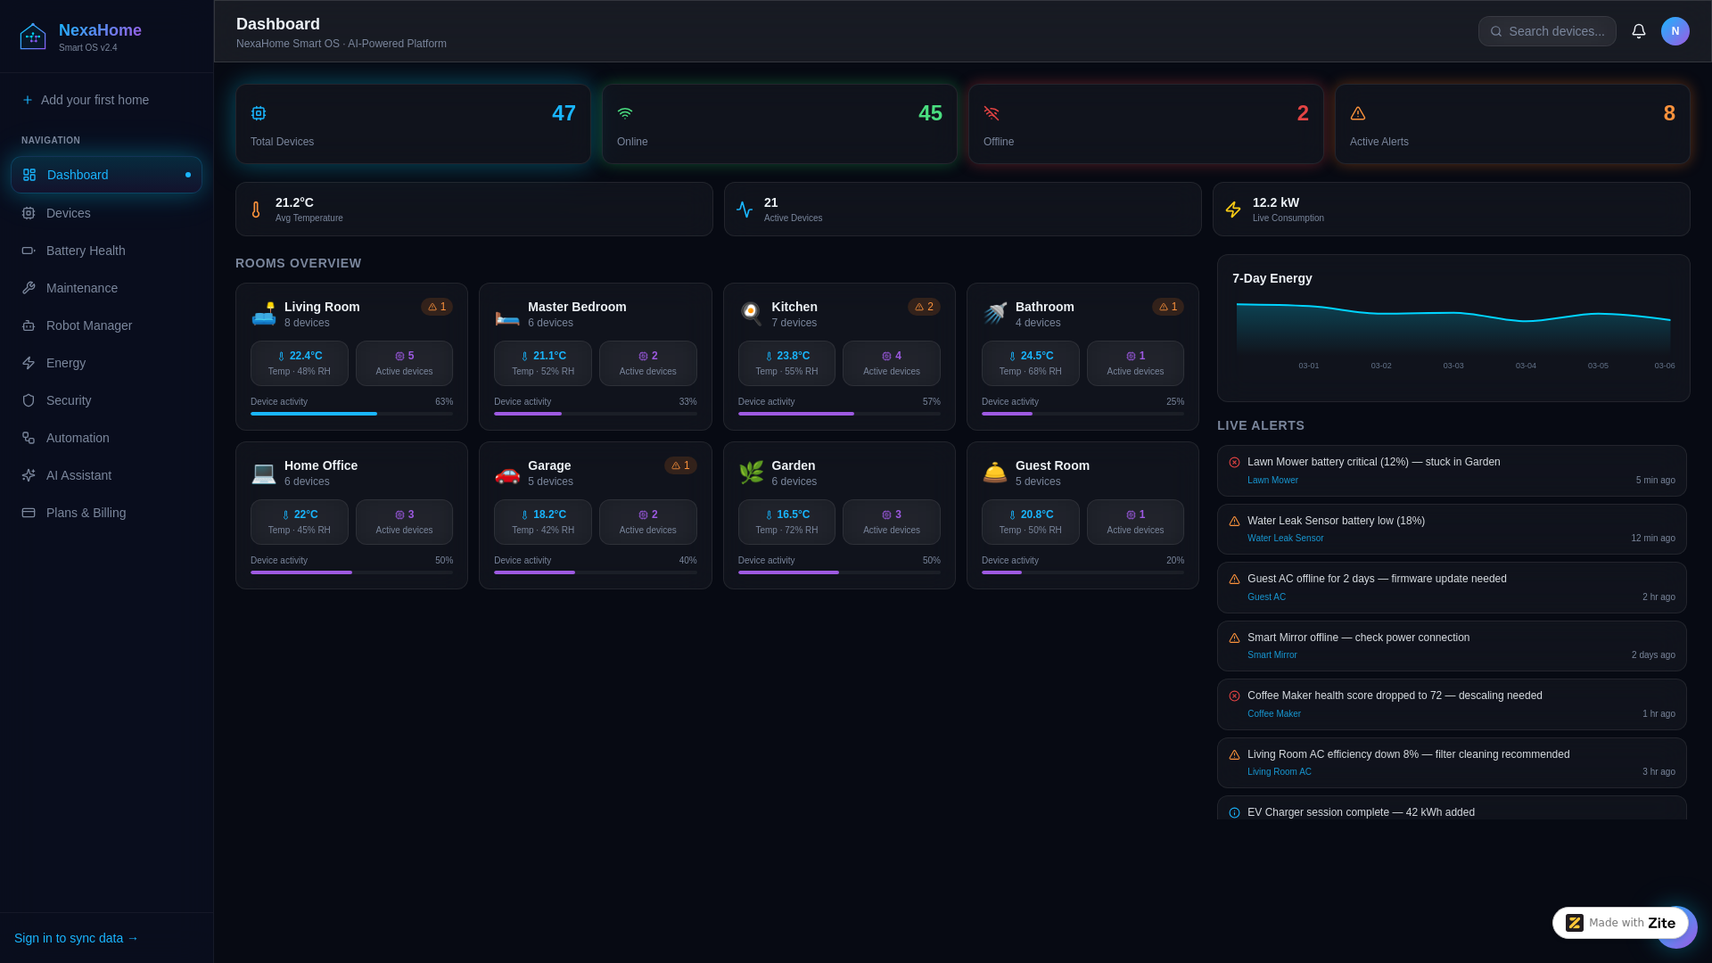Click Living Room device activity bar
1712x963 pixels.
click(351, 414)
